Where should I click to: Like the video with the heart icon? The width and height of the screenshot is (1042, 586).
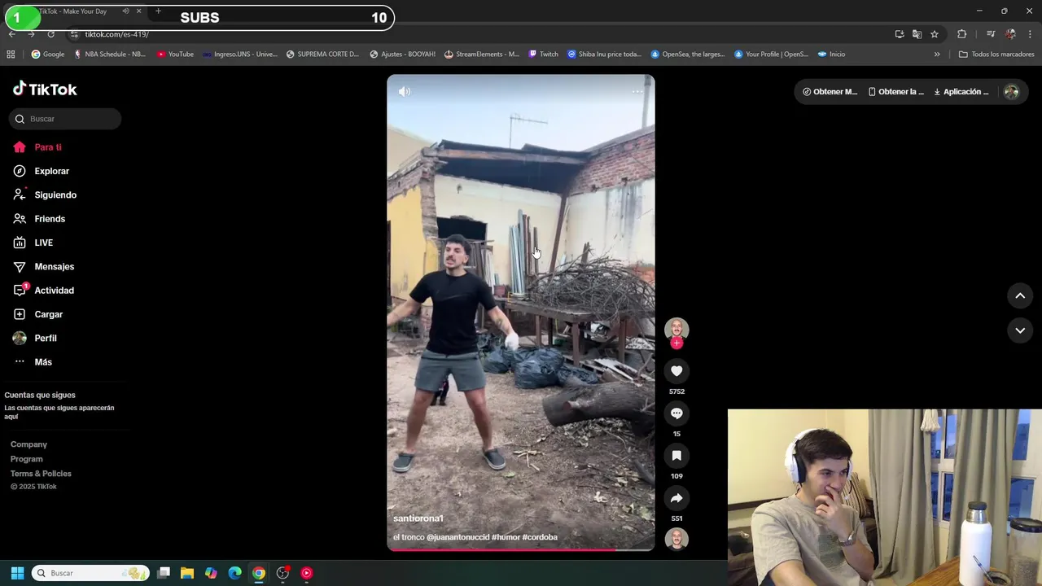click(676, 371)
